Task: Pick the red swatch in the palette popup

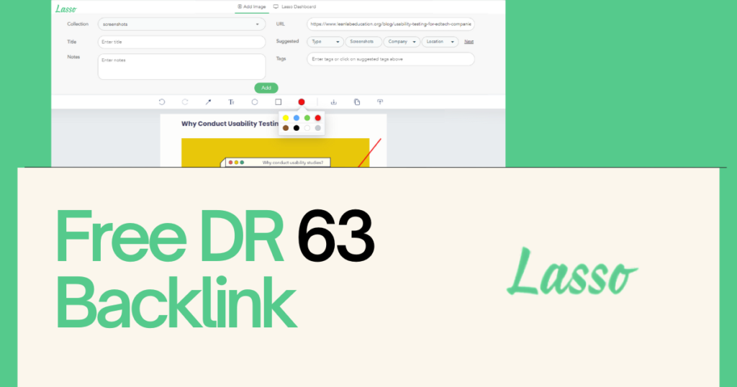Action: point(317,118)
